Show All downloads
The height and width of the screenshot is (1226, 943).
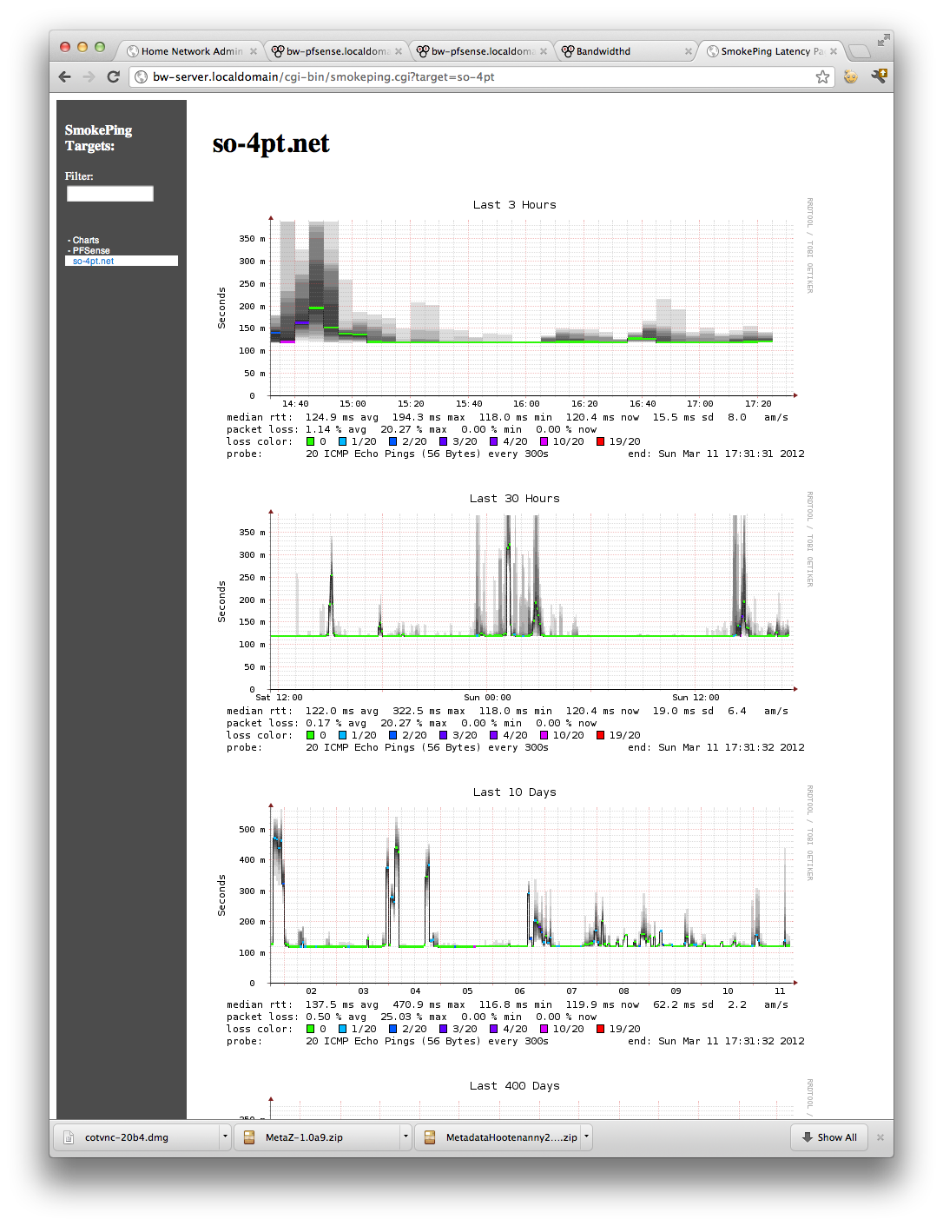(x=829, y=1137)
